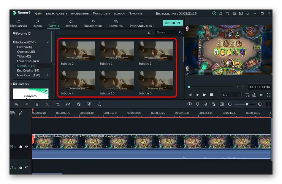The height and width of the screenshot is (184, 282).
Task: Click the add track icon above track headers
Action: click(x=12, y=113)
